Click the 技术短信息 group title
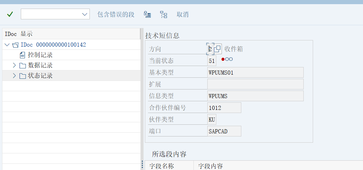 [163, 36]
